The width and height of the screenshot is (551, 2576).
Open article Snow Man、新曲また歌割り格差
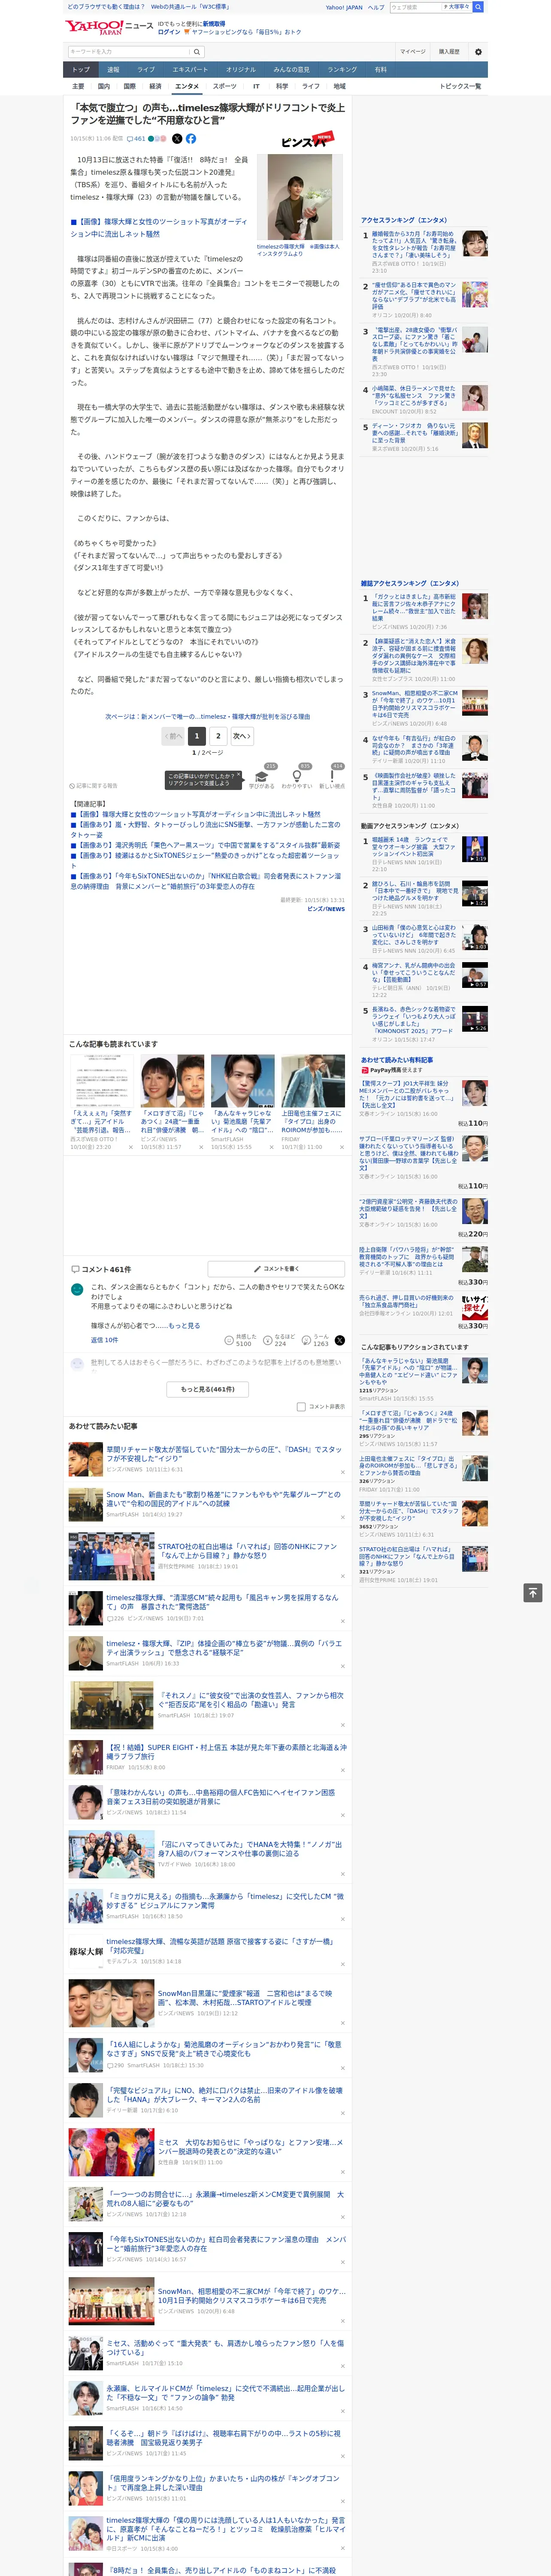coord(223,1498)
